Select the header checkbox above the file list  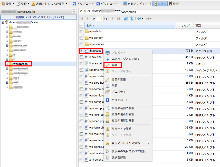81,26
